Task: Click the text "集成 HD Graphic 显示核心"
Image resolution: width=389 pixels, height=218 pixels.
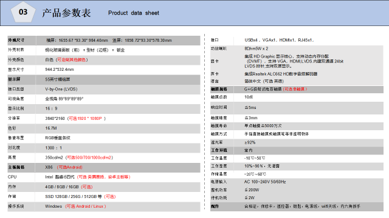Action: coord(269,56)
